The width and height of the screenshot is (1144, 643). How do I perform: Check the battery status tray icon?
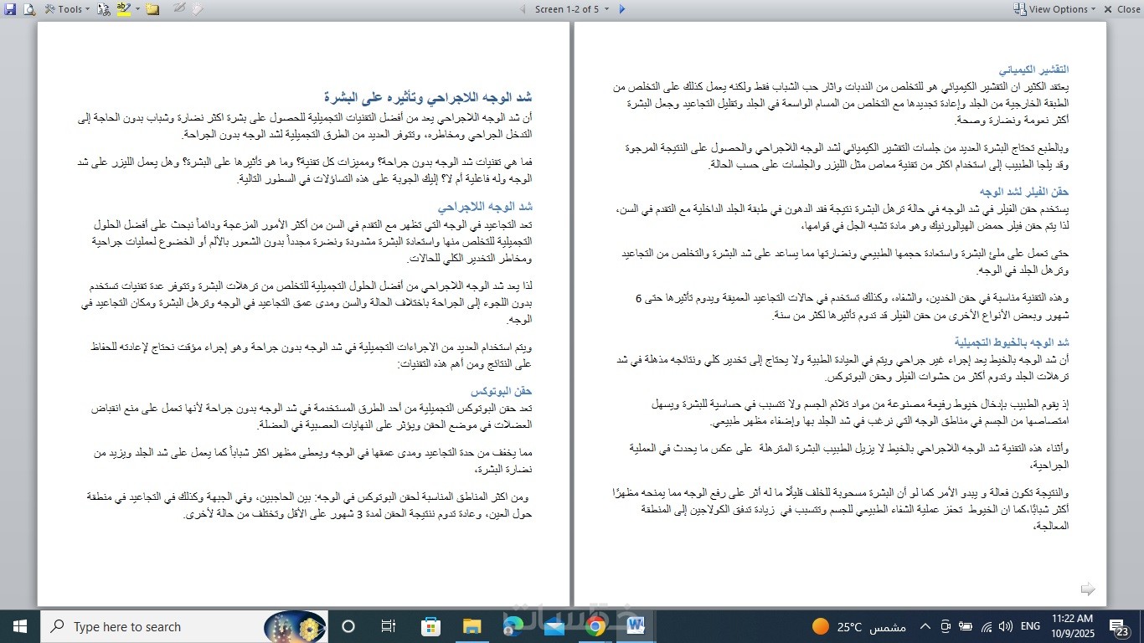click(x=966, y=626)
